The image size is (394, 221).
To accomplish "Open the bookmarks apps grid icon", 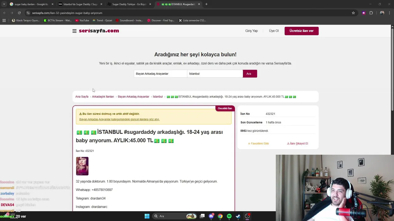I will (x=4, y=21).
